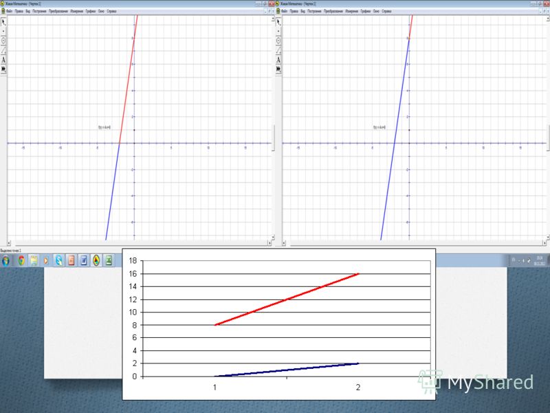Switch to Excel on the taskbar

(109, 261)
